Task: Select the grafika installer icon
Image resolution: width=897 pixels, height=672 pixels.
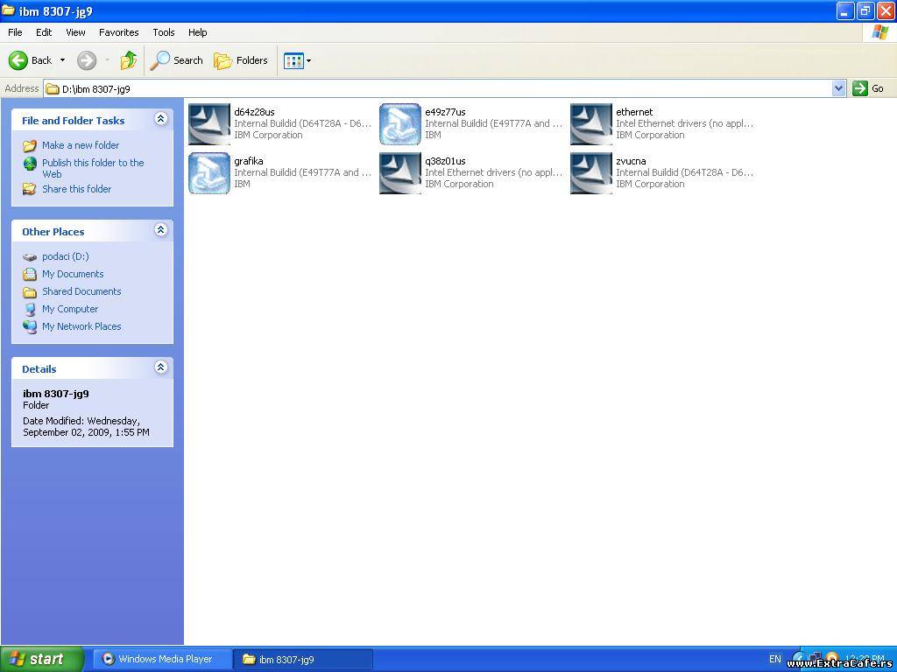Action: pyautogui.click(x=209, y=173)
